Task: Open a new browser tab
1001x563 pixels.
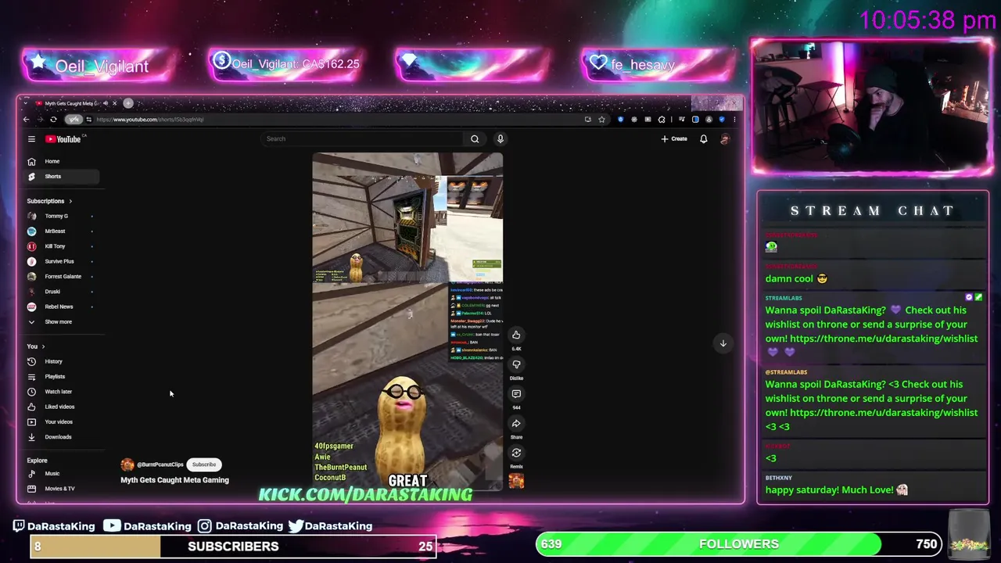Action: click(128, 103)
